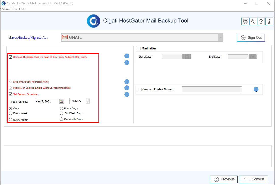Select Every Week schedule option

pos(10,113)
